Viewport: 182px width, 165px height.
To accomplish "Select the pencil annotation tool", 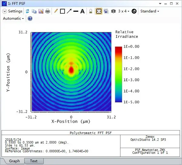I will click(x=56, y=11).
